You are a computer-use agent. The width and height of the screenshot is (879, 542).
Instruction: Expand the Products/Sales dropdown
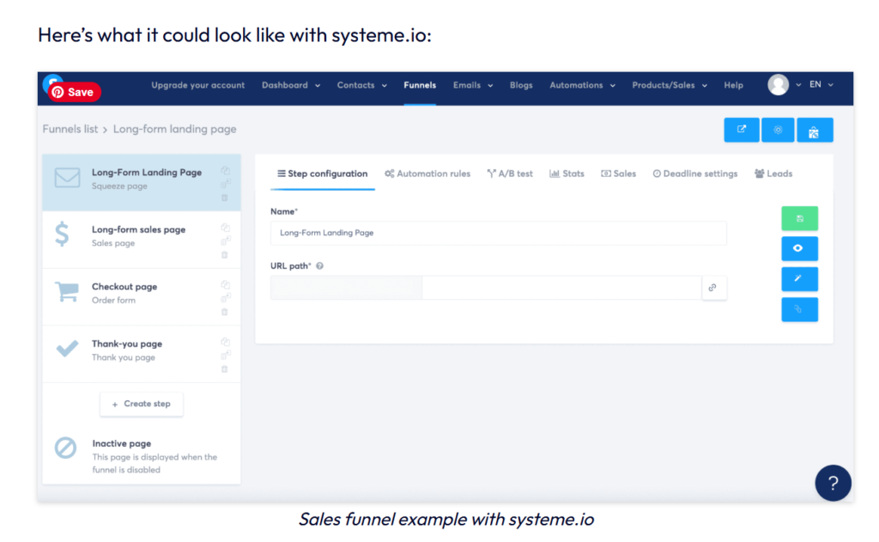click(670, 86)
